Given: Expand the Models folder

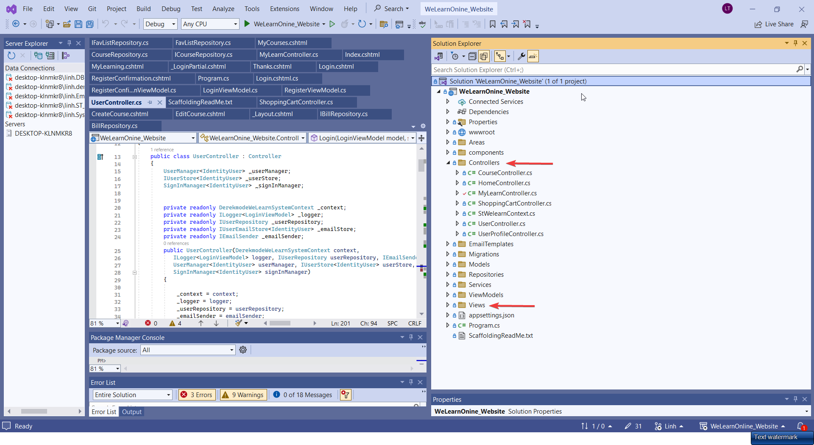Looking at the screenshot, I should click(448, 264).
